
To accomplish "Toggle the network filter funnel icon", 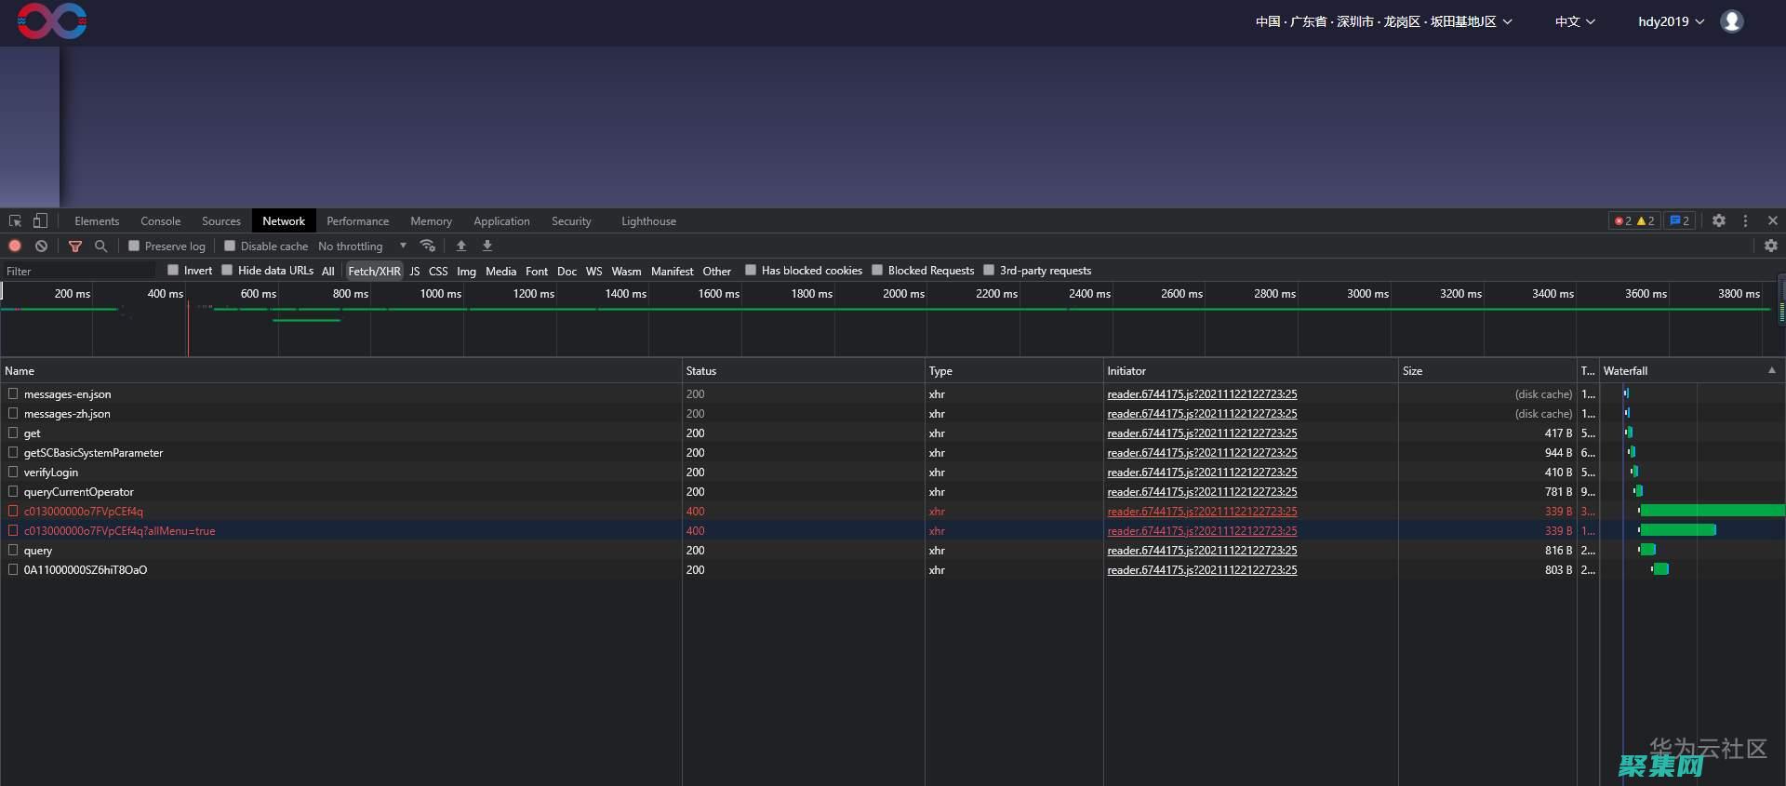I will [75, 246].
